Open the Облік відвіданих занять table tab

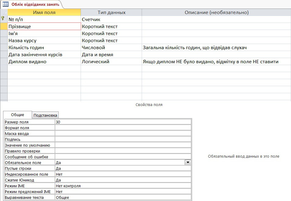coord(35,4)
